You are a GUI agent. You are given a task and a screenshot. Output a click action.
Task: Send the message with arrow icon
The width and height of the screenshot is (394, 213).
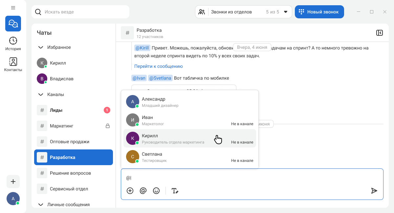click(374, 191)
